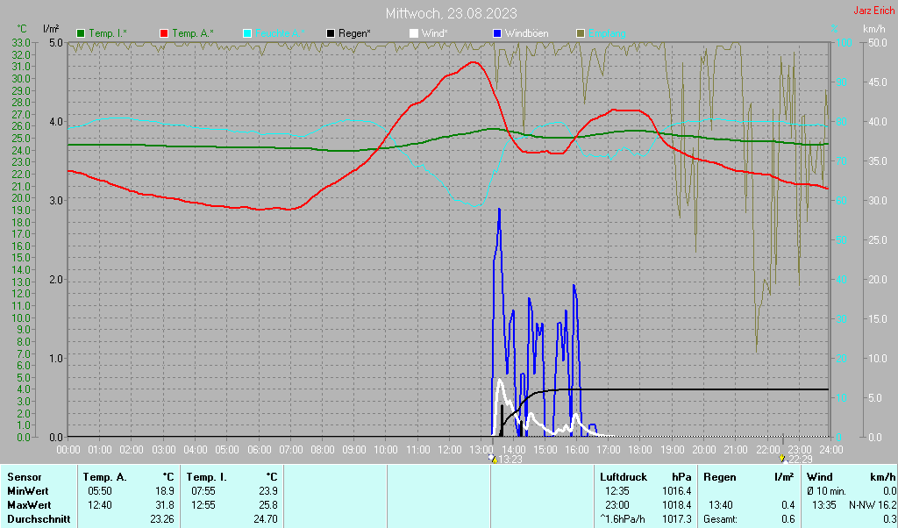Click the black Regen legend square
Viewport: 898px width, 528px height.
(331, 33)
